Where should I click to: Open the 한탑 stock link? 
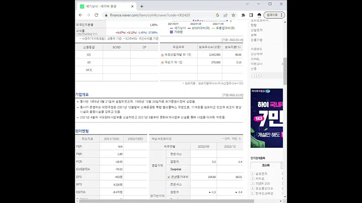click(x=253, y=25)
